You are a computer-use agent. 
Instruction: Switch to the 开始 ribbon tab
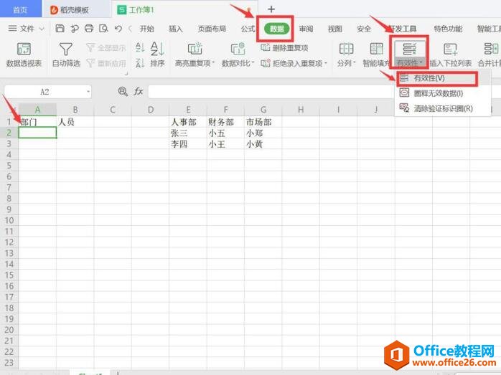coord(146,29)
